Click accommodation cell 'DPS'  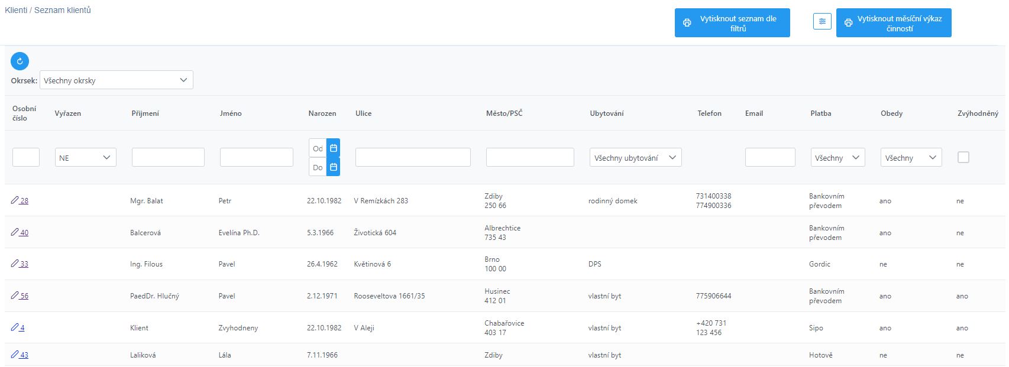pos(594,264)
